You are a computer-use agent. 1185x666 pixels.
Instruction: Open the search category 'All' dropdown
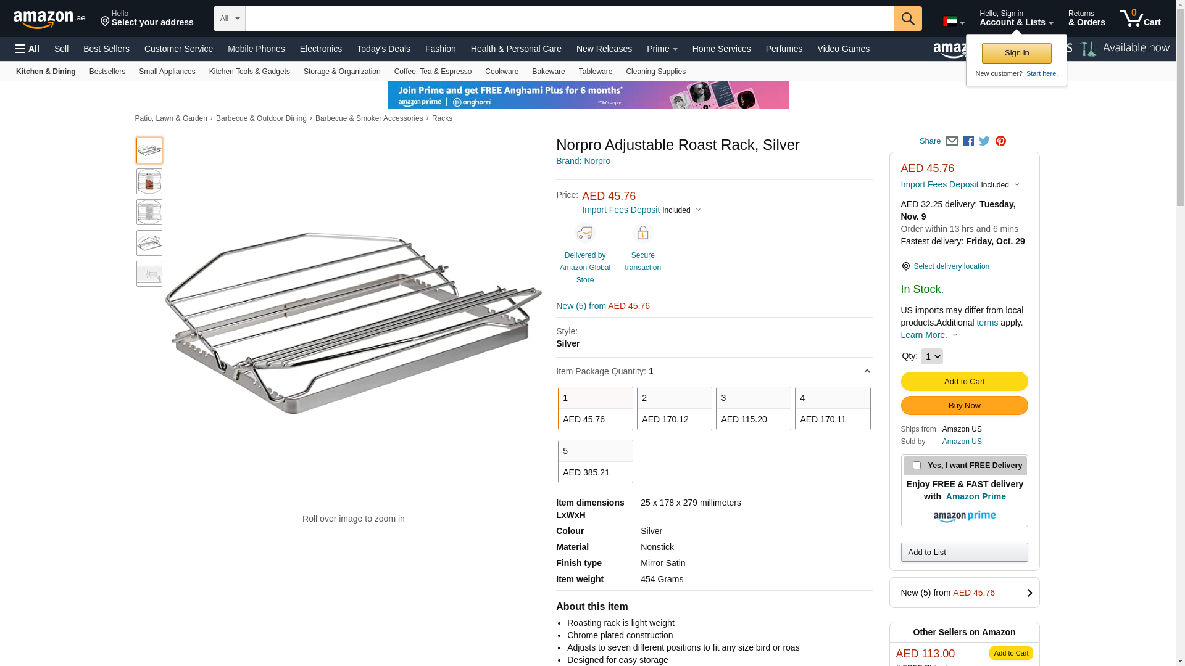coord(230,18)
